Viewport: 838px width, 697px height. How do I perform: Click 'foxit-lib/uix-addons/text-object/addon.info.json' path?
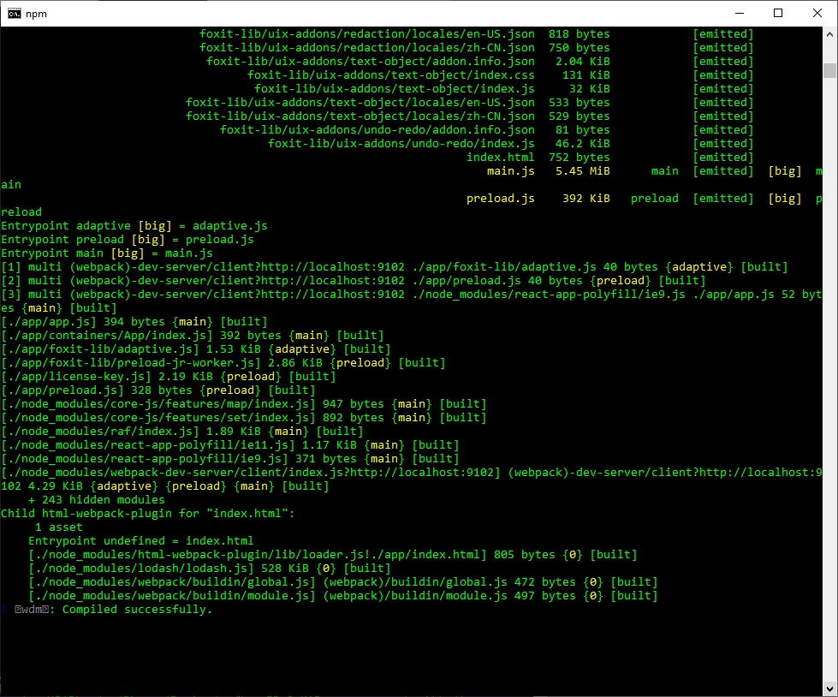(x=371, y=62)
